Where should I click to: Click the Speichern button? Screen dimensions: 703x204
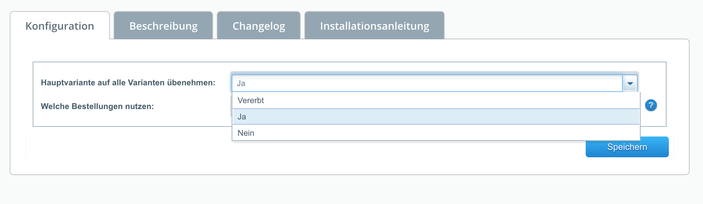(627, 147)
